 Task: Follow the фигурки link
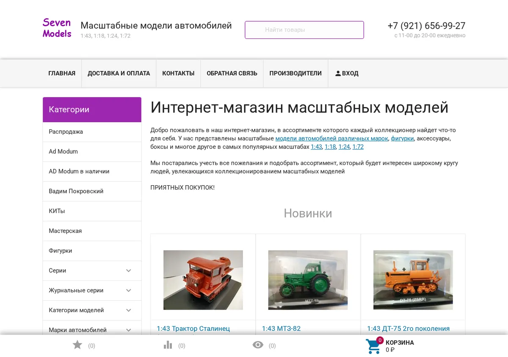(402, 138)
